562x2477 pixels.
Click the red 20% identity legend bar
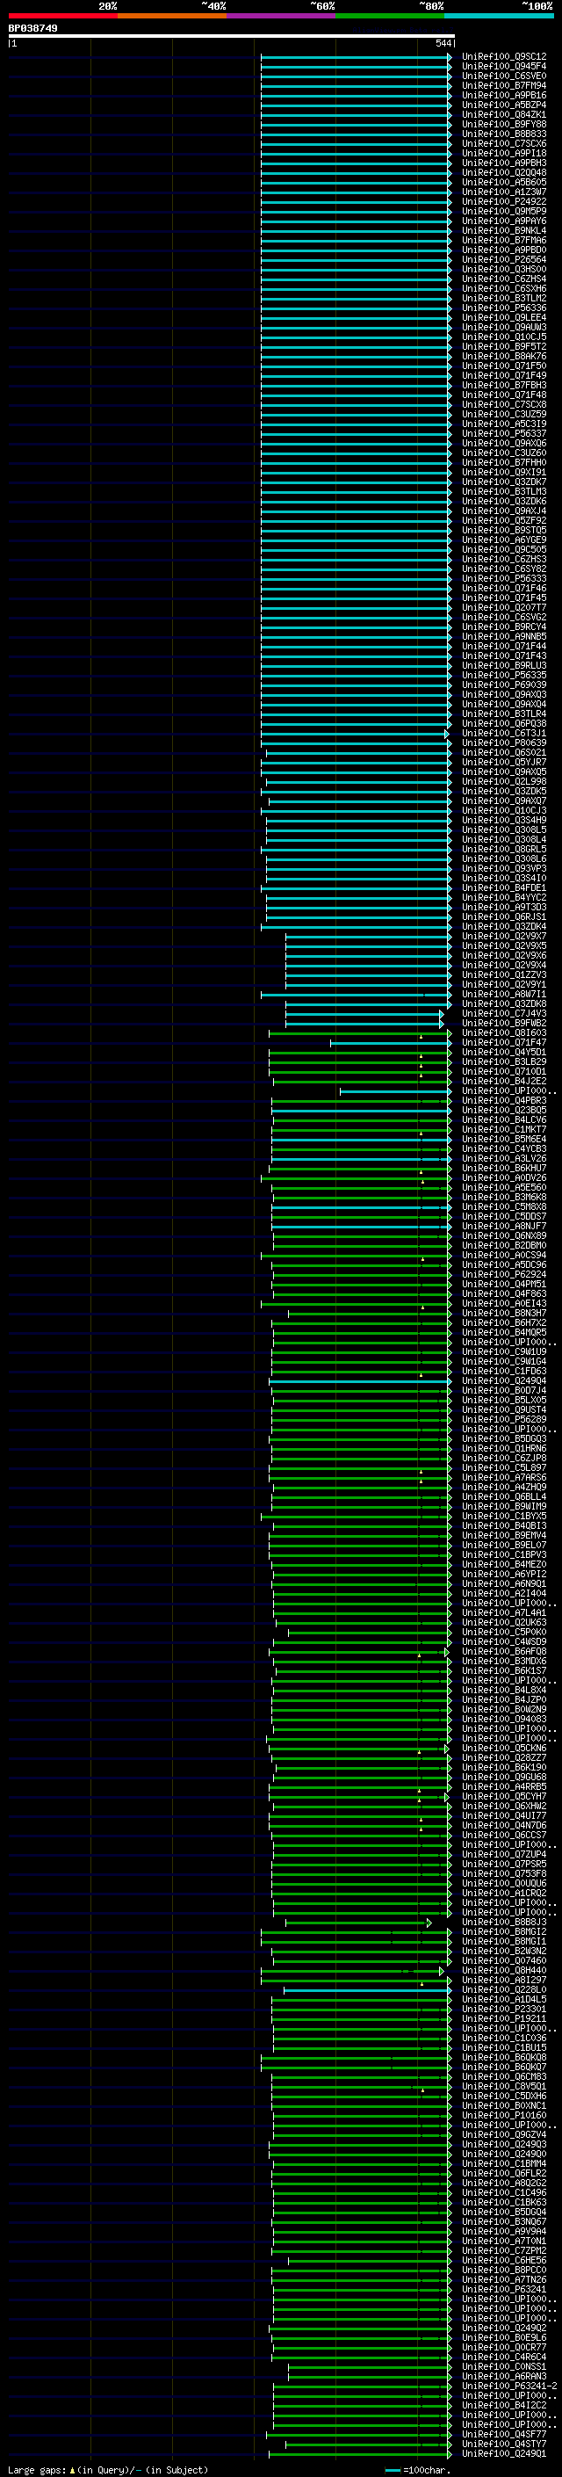click(x=62, y=16)
